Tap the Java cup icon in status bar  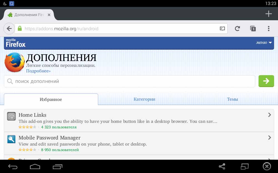pyautogui.click(x=5, y=4)
